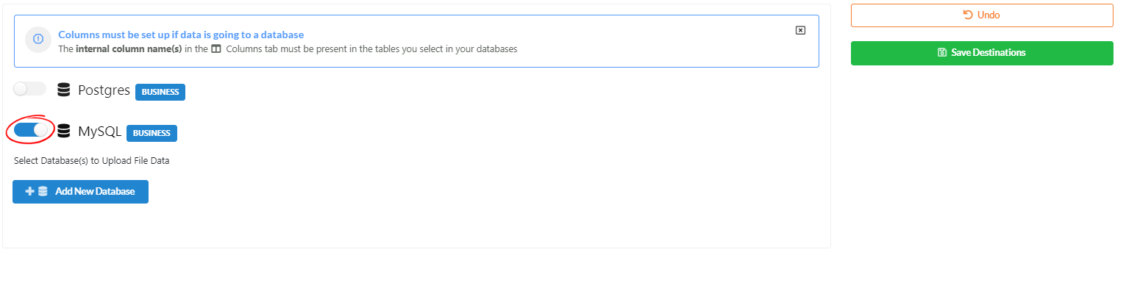Click the Undo arrow icon
The width and height of the screenshot is (1126, 302).
pos(968,15)
